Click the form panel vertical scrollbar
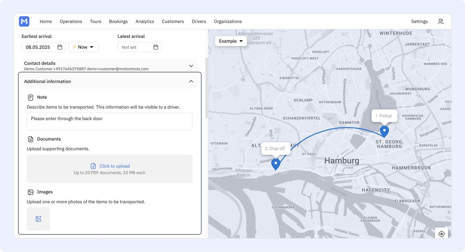The height and width of the screenshot is (252, 465). click(x=207, y=88)
